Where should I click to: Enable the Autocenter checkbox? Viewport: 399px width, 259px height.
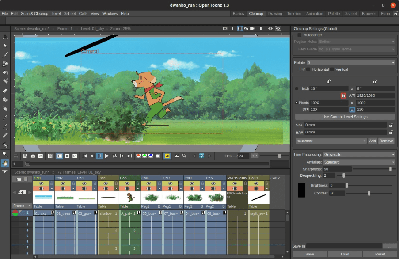pos(300,35)
